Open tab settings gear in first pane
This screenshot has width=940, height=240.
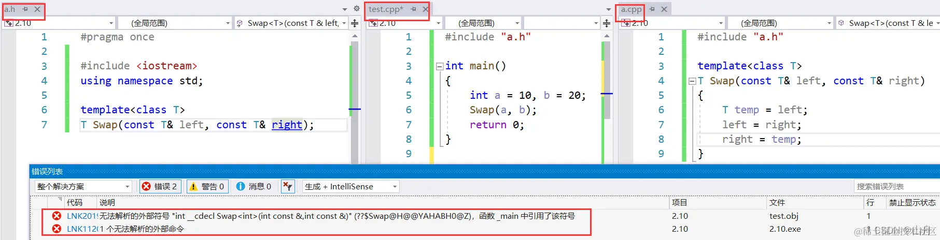point(356,9)
